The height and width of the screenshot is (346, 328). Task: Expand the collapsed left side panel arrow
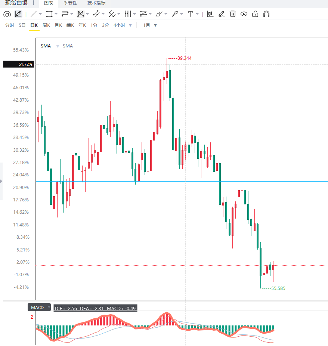1,181
